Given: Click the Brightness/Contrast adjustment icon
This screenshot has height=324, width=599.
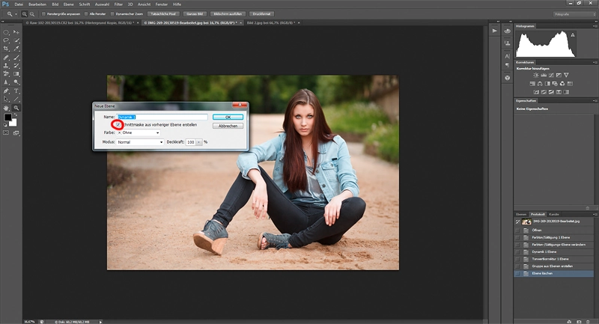Looking at the screenshot, I should point(536,75).
